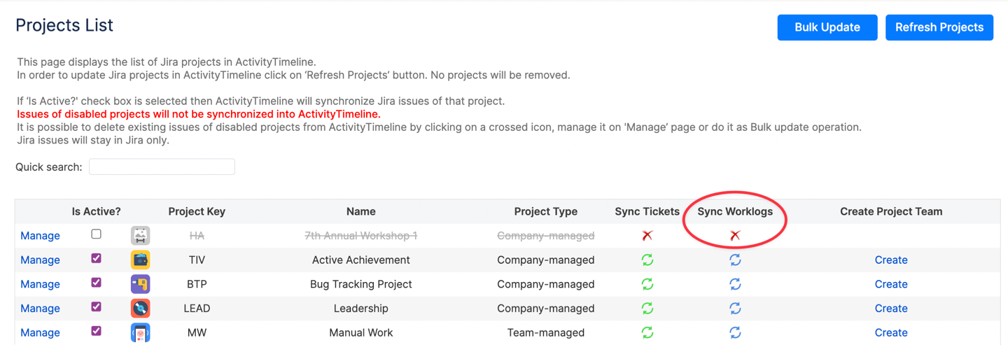Click Sync Worklogs icon for Manual Work
This screenshot has height=345, width=1008.
click(x=735, y=332)
